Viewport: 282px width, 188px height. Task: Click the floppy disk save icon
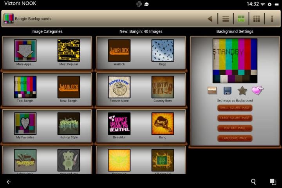coord(228,91)
